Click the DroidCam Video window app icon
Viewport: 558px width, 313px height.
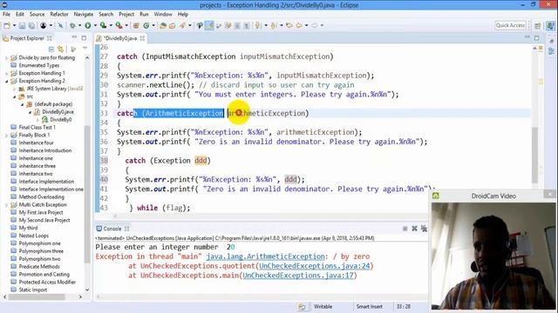point(436,196)
